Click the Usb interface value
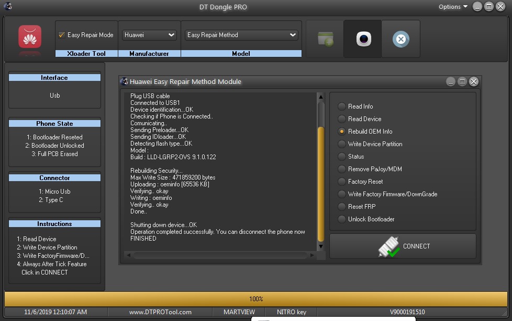The height and width of the screenshot is (321, 512). pyautogui.click(x=54, y=96)
